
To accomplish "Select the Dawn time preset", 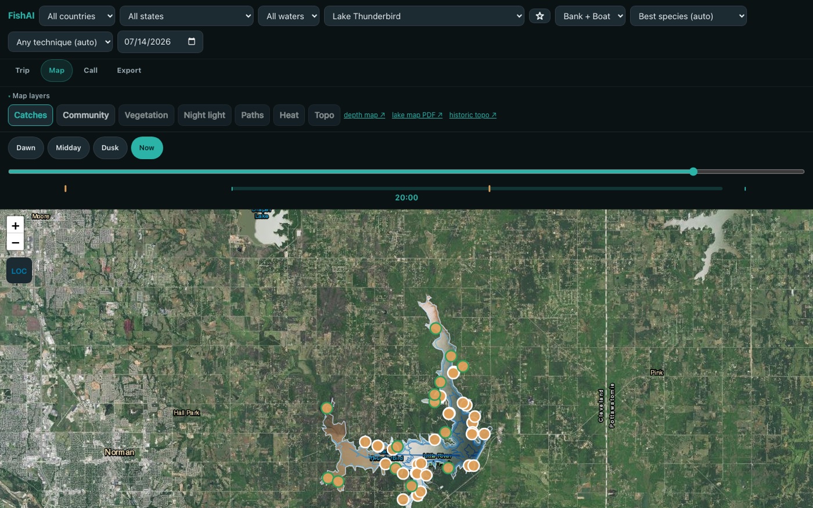I will (x=26, y=147).
